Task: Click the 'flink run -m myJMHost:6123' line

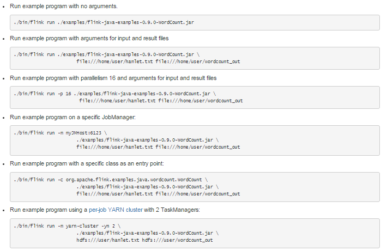Action: [61, 132]
